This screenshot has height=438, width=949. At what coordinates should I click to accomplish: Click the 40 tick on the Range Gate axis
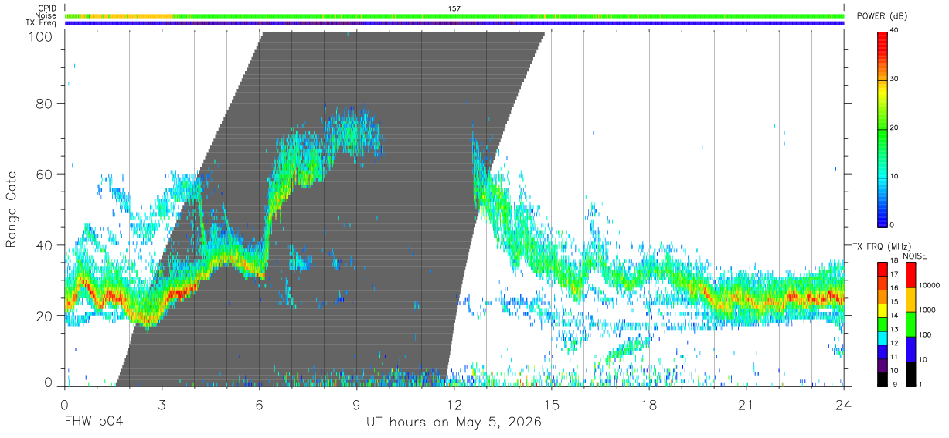coord(44,245)
